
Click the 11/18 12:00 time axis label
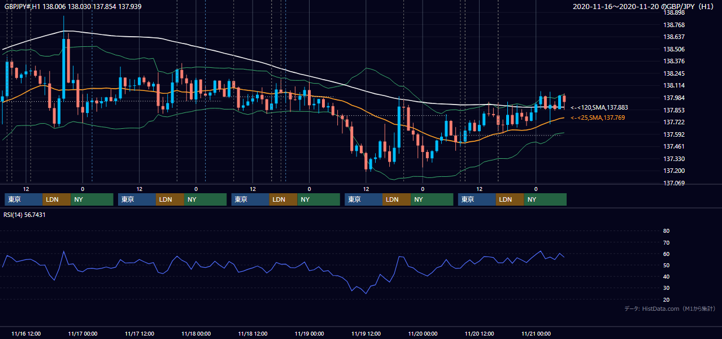(x=253, y=333)
